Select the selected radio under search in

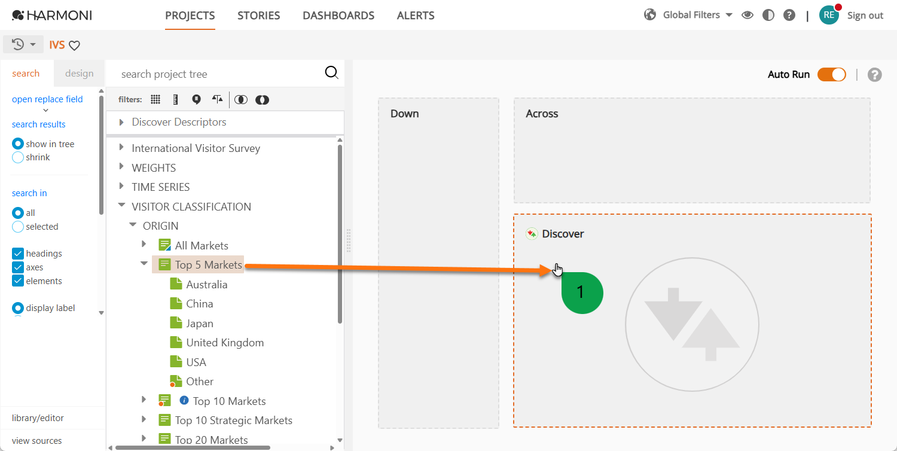pos(18,227)
